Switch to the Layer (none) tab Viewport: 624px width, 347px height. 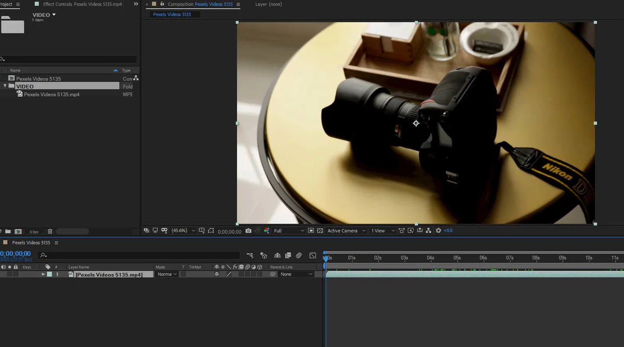tap(269, 4)
